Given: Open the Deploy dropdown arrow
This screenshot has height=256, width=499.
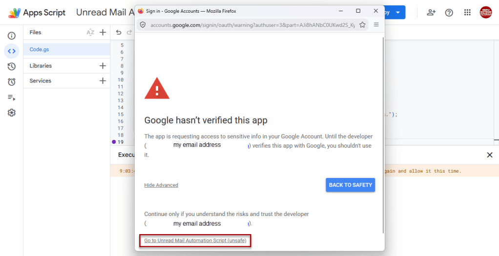Looking at the screenshot, I should 398,12.
